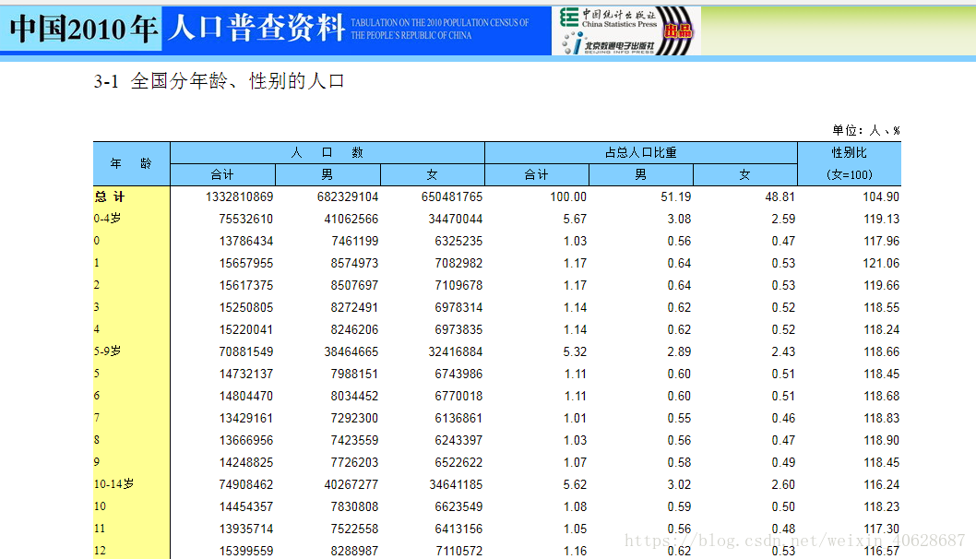Image resolution: width=976 pixels, height=559 pixels.
Task: Click the cell 74908462
Action: point(246,484)
